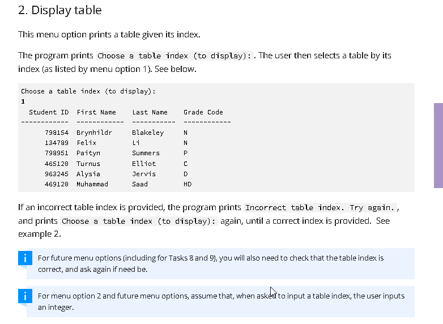The height and width of the screenshot is (324, 443).
Task: Click the 'HD' grade code for Muhammad
Action: (188, 184)
